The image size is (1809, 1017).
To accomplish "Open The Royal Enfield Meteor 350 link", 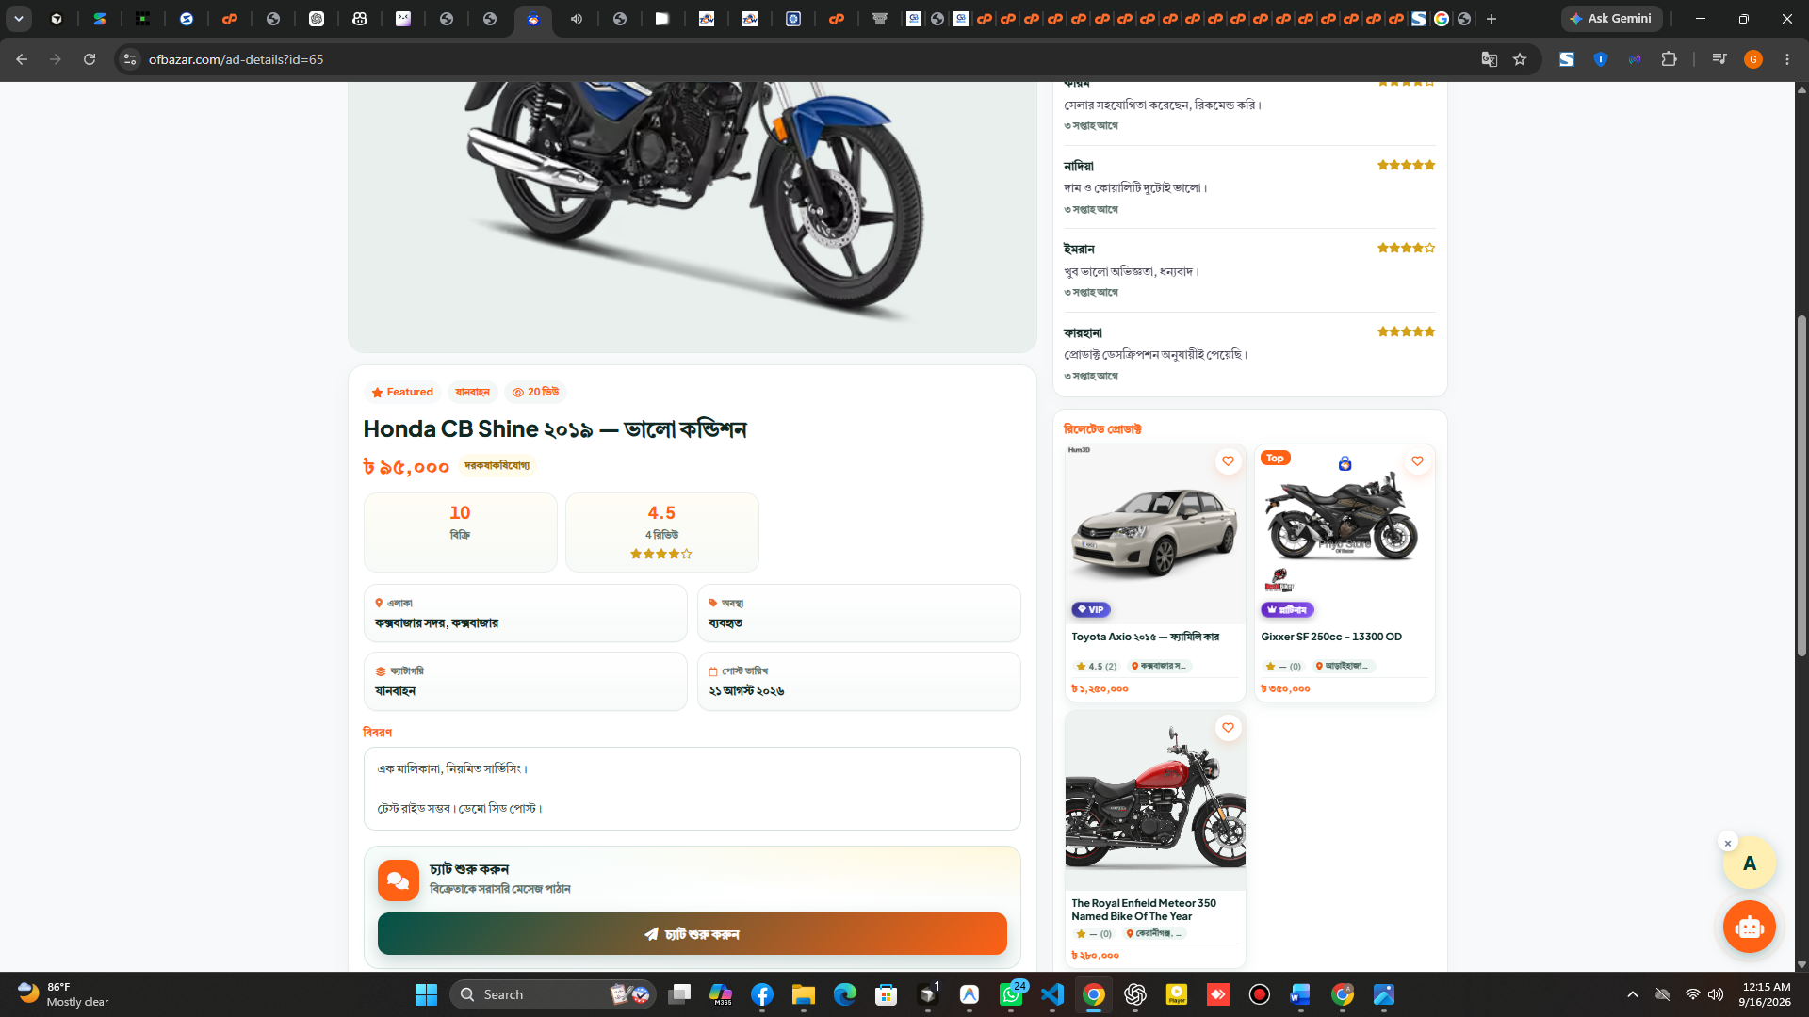I will click(x=1144, y=910).
